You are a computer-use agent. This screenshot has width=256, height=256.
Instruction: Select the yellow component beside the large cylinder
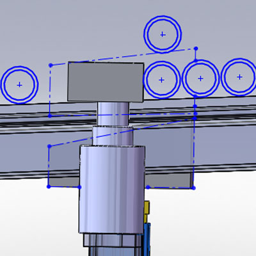click(147, 211)
